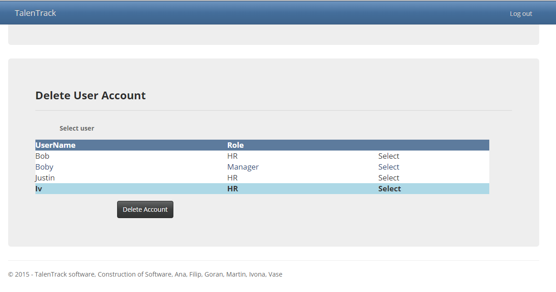Image resolution: width=556 pixels, height=292 pixels.
Task: Click Select in Bob's row
Action: pyautogui.click(x=389, y=156)
